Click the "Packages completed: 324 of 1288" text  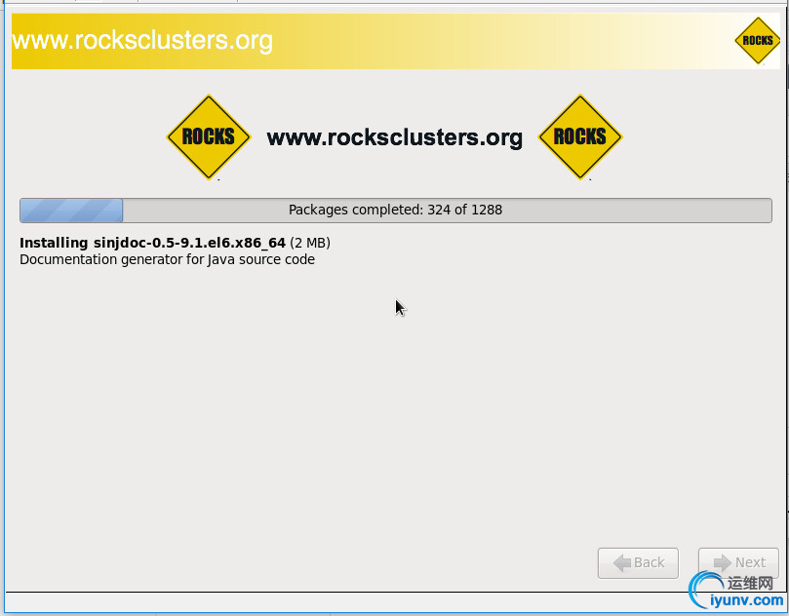[x=396, y=210]
